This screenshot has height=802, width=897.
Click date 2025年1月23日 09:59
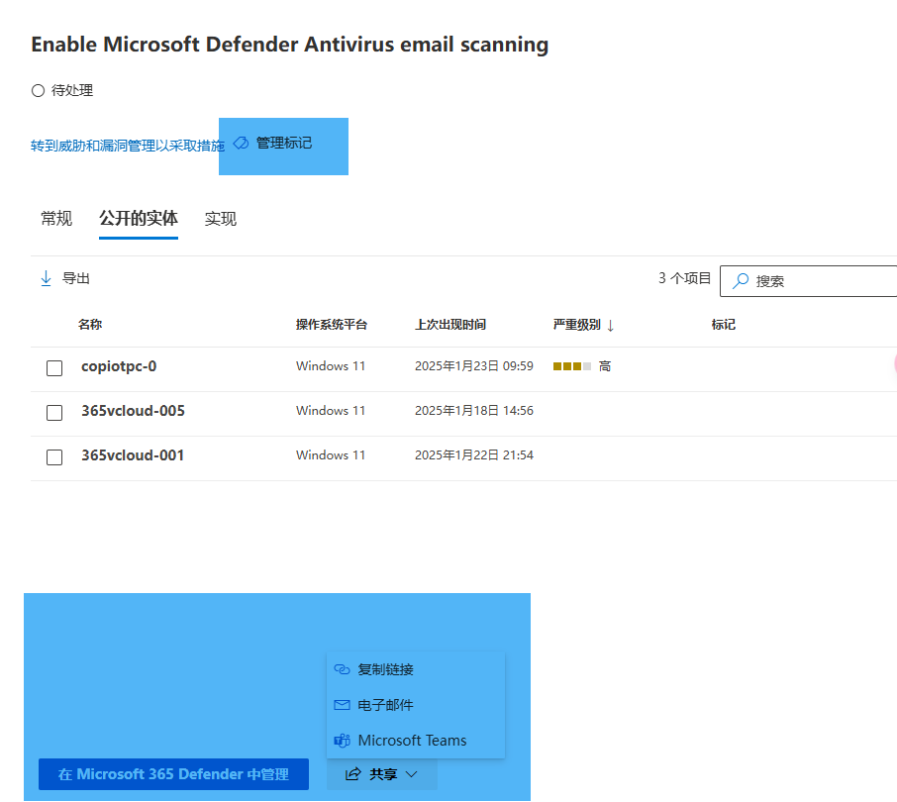coord(474,366)
